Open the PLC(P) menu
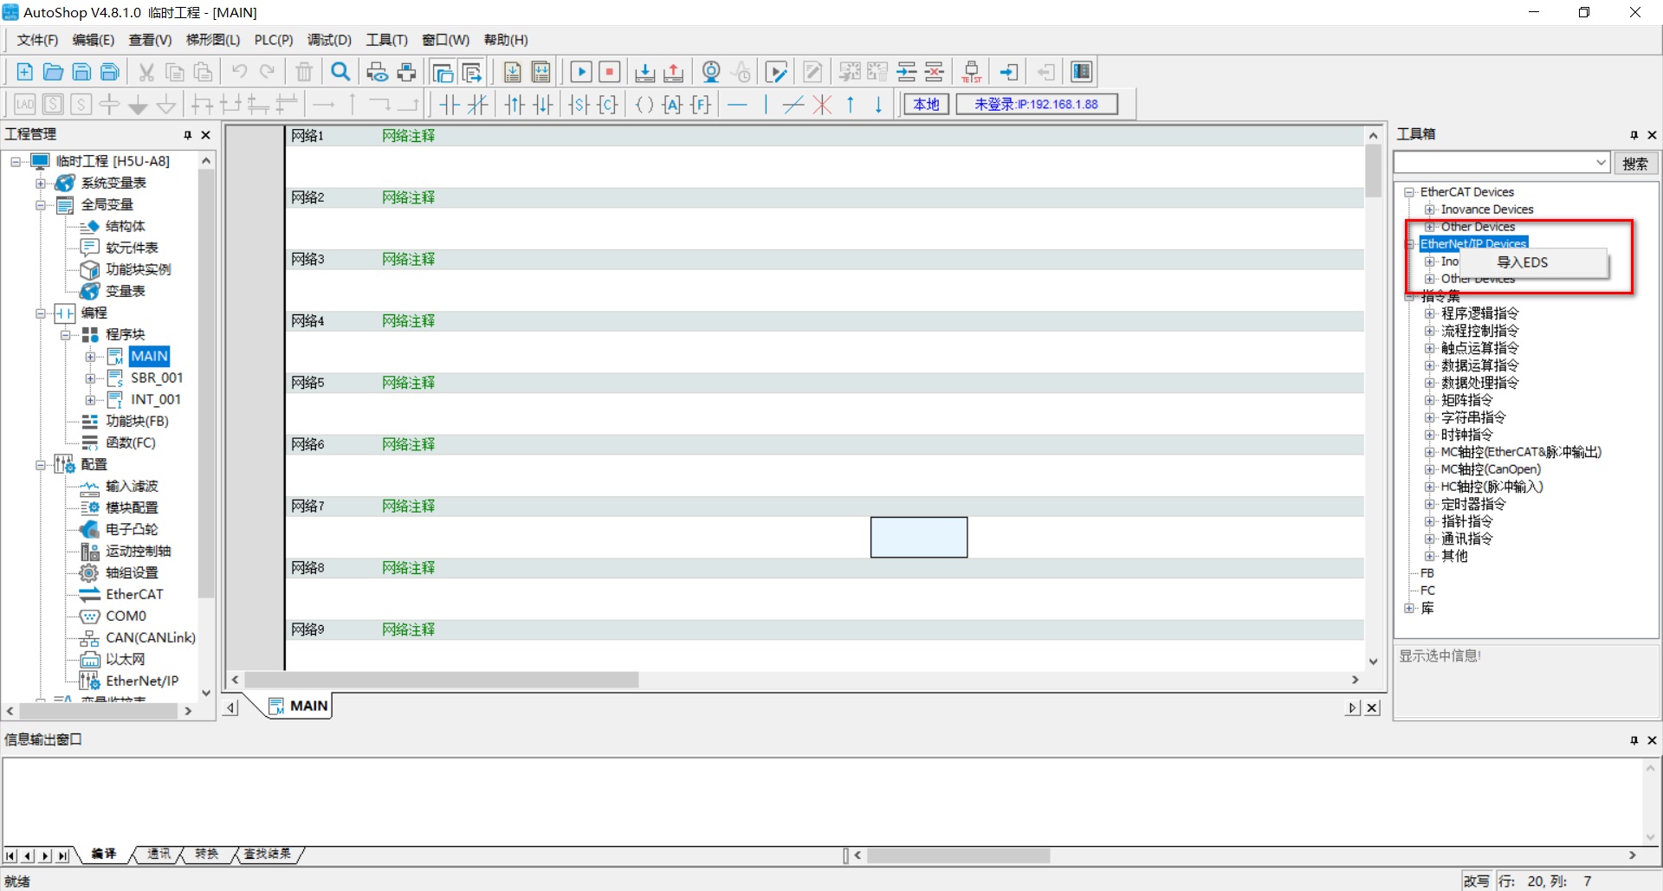 click(273, 40)
